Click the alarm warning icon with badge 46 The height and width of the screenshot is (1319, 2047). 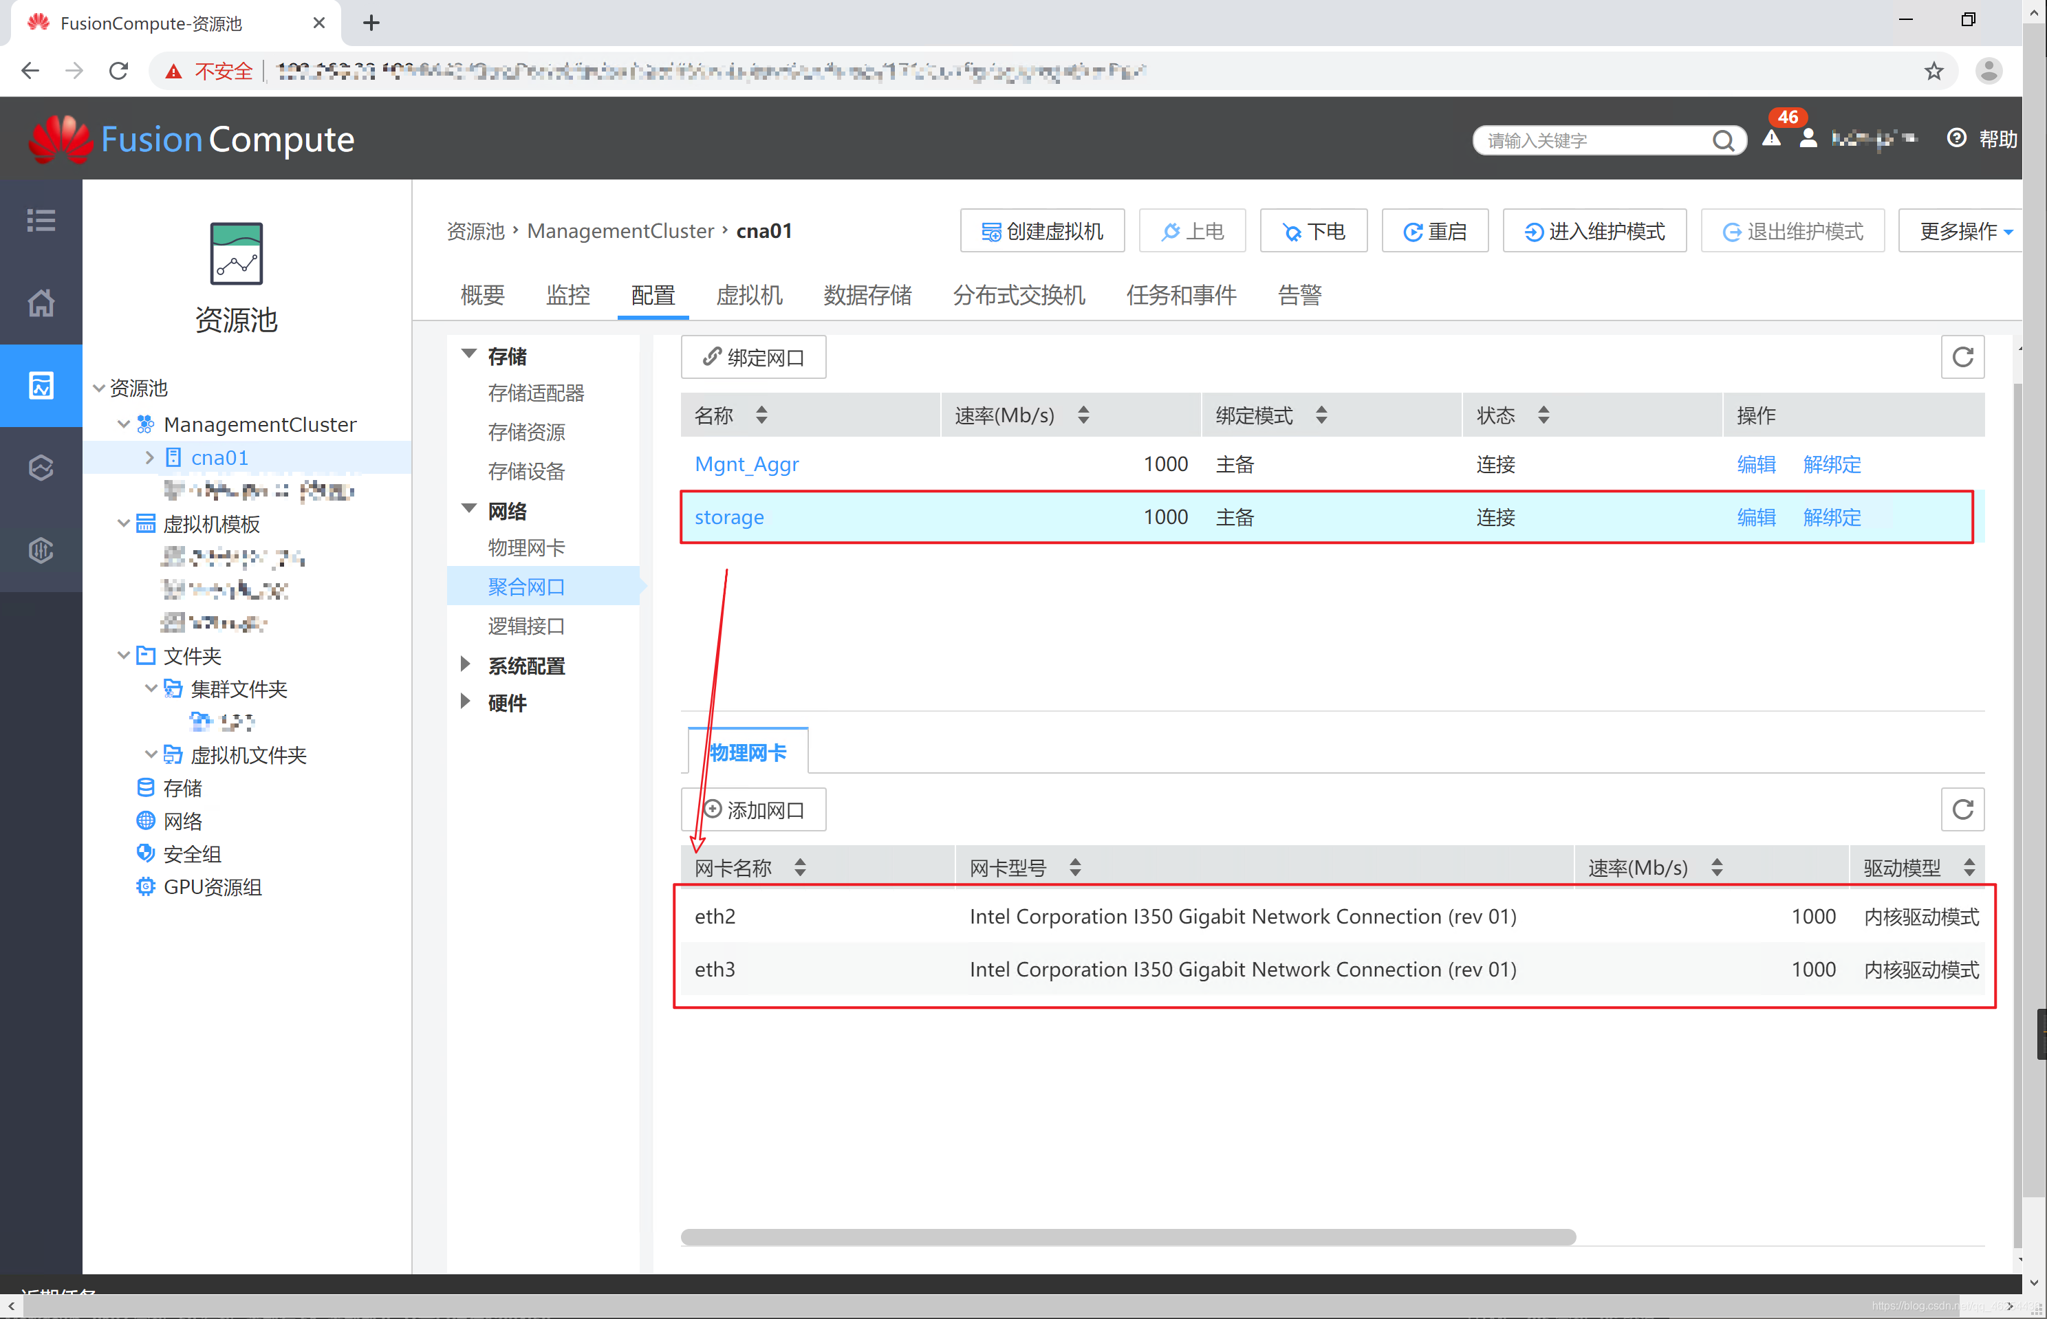click(1771, 139)
